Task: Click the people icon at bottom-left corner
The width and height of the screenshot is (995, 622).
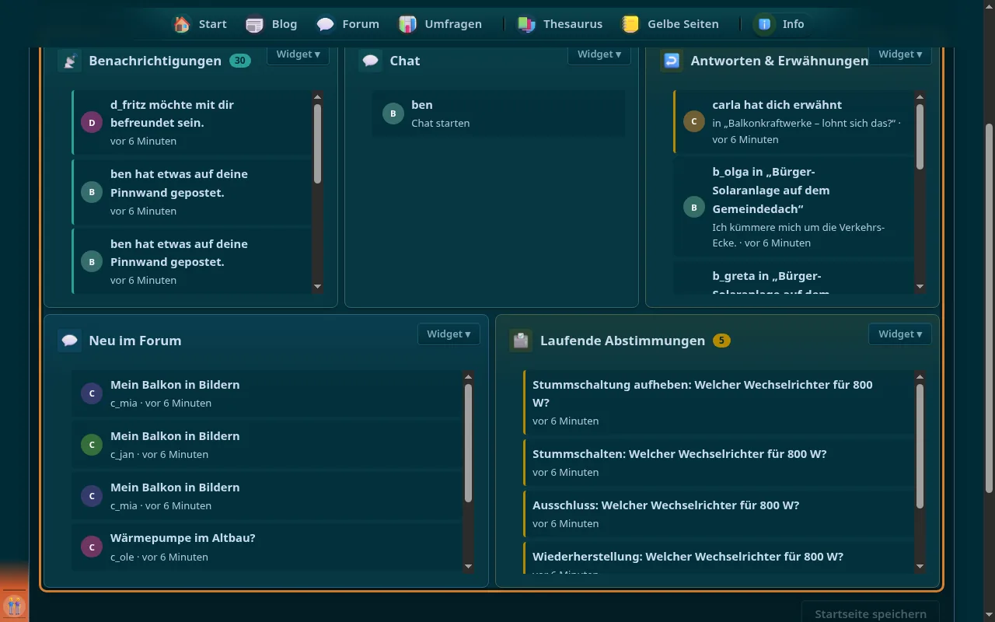Action: tap(14, 605)
